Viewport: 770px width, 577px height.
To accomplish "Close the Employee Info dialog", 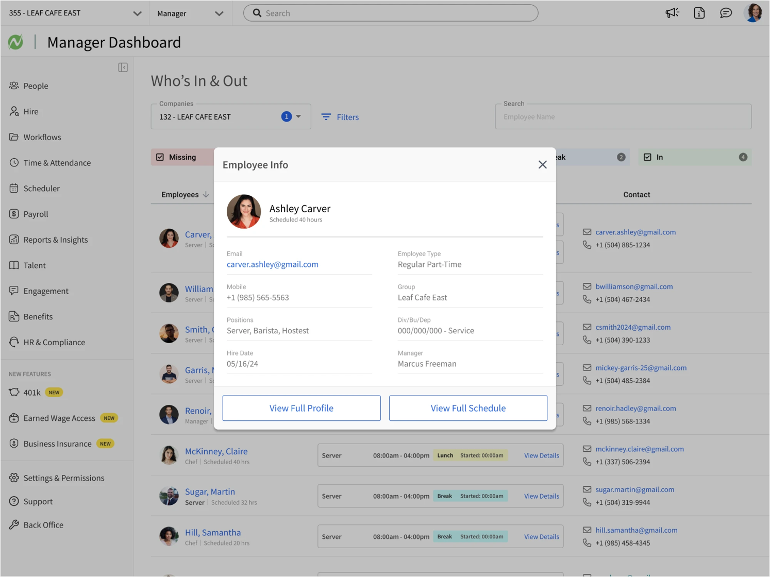I will pos(542,165).
